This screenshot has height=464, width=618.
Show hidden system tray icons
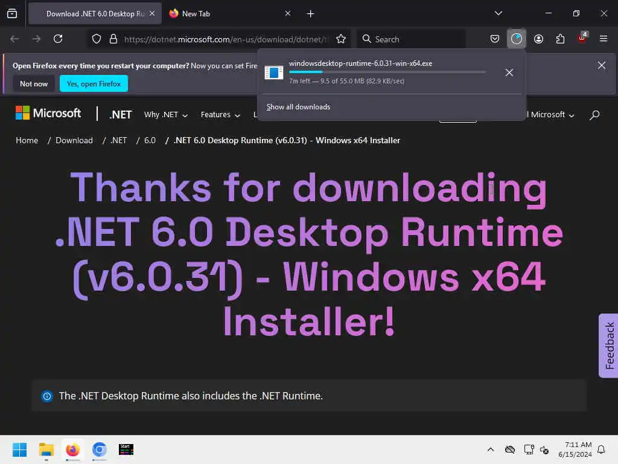[490, 449]
